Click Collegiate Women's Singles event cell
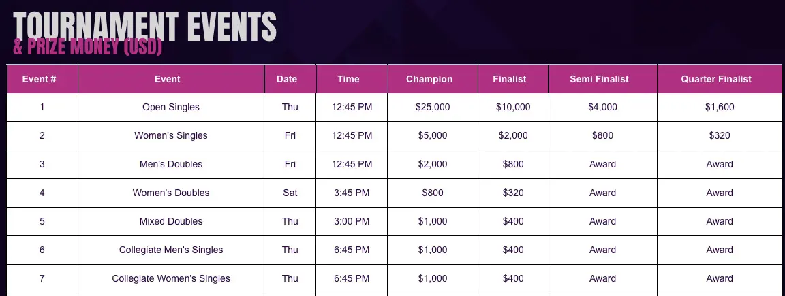 171,279
